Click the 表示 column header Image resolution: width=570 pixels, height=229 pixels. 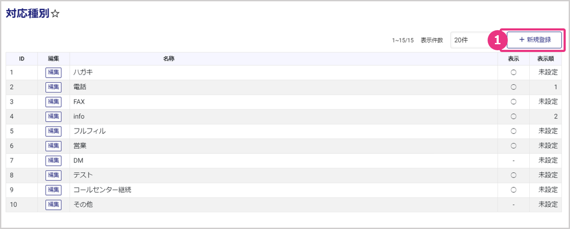(513, 59)
